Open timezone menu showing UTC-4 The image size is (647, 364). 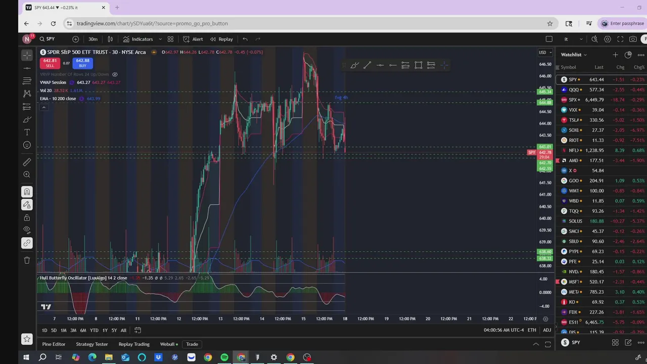[x=503, y=330]
